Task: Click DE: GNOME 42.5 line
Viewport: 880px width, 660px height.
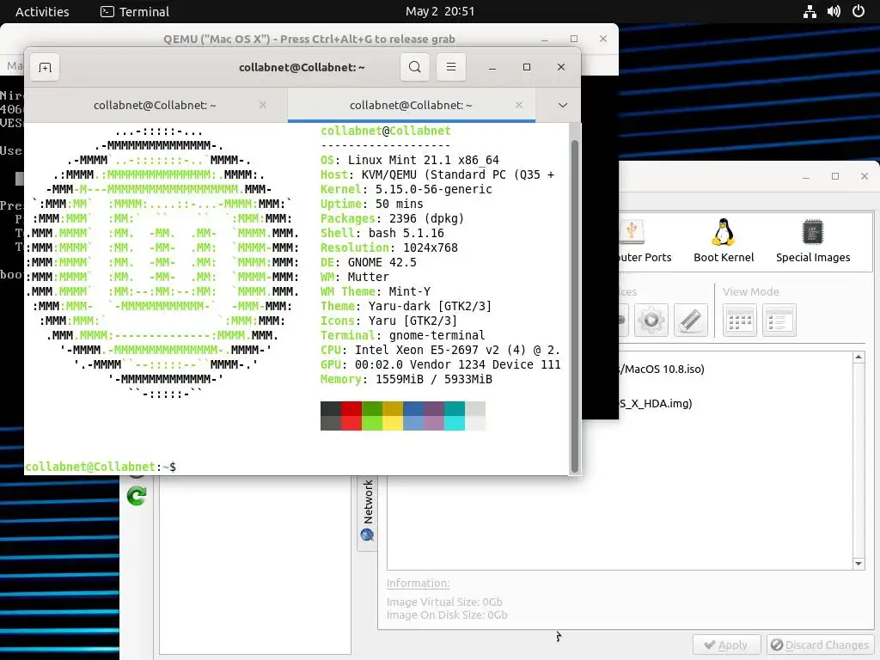Action: point(368,262)
